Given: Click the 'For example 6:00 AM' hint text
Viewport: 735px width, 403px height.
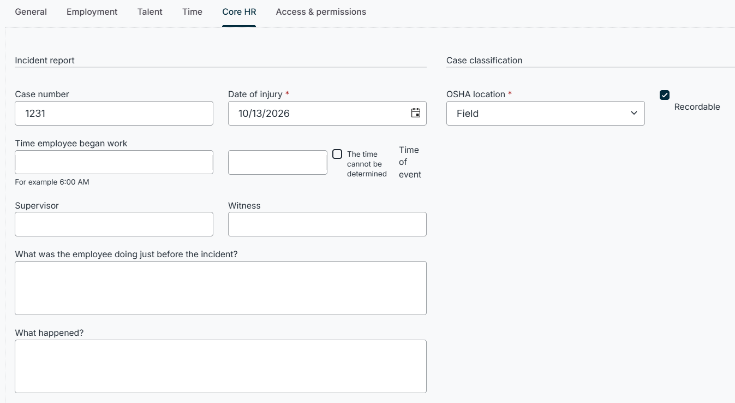Looking at the screenshot, I should click(x=52, y=182).
